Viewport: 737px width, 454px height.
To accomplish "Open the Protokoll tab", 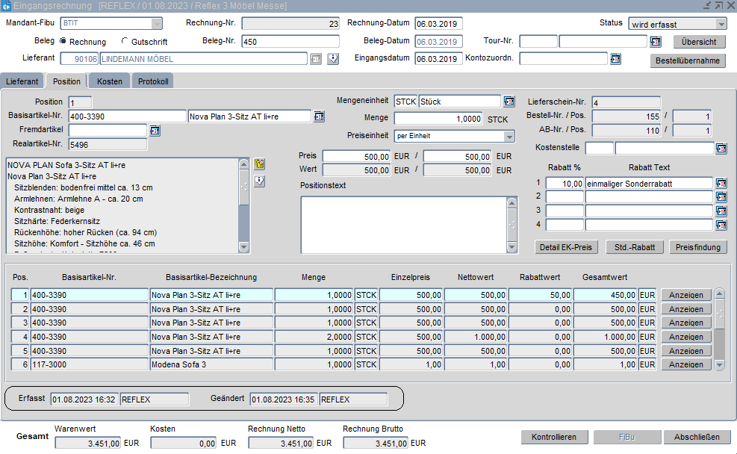I will pos(153,81).
